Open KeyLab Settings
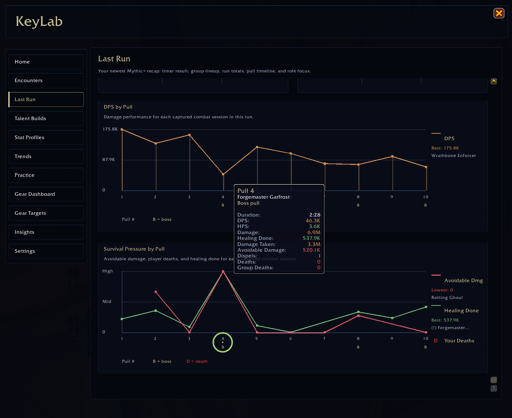512x418 pixels. [x=46, y=251]
